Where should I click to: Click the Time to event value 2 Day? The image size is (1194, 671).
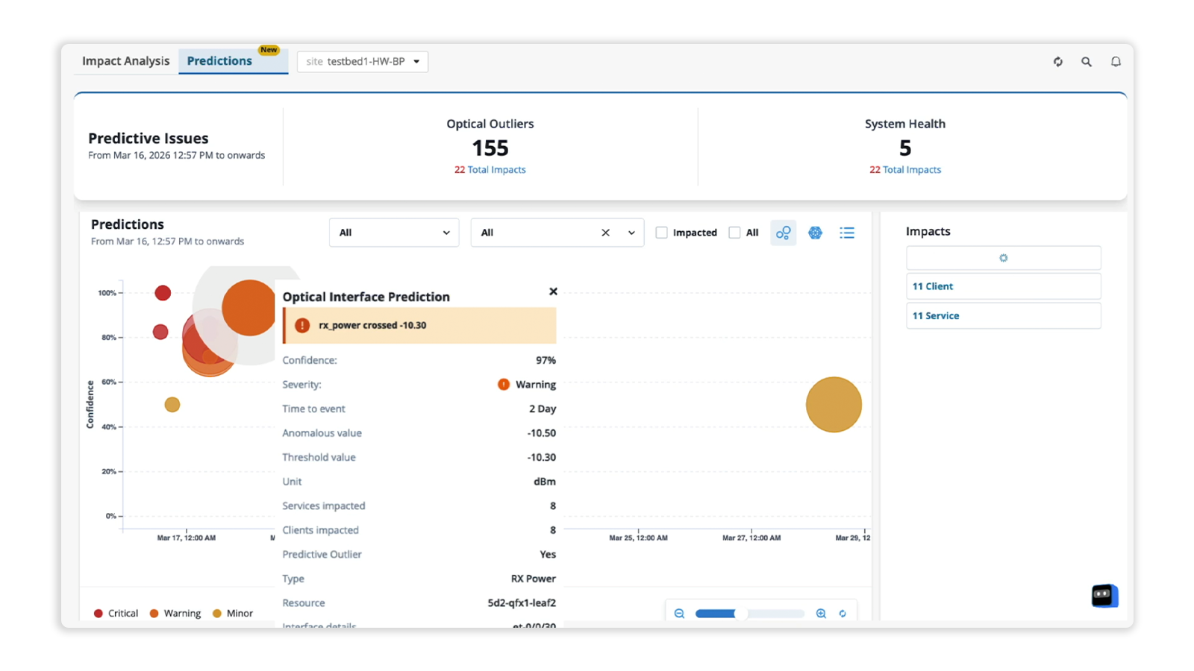(x=543, y=409)
